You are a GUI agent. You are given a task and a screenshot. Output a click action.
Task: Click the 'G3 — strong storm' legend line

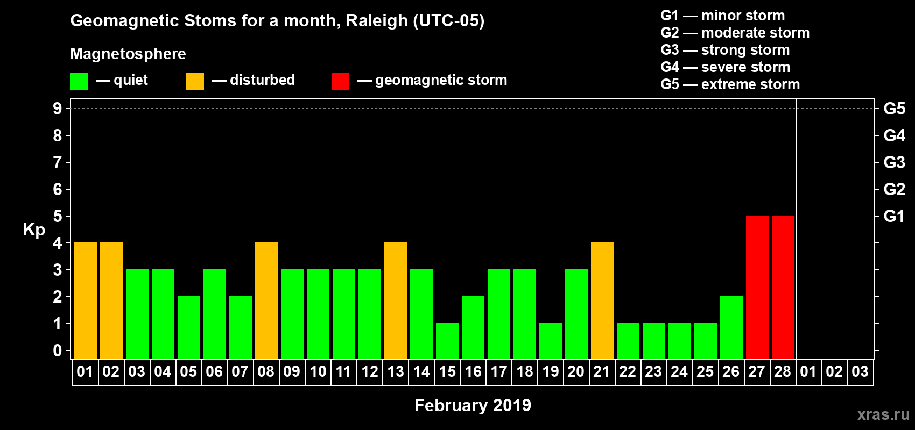(725, 50)
